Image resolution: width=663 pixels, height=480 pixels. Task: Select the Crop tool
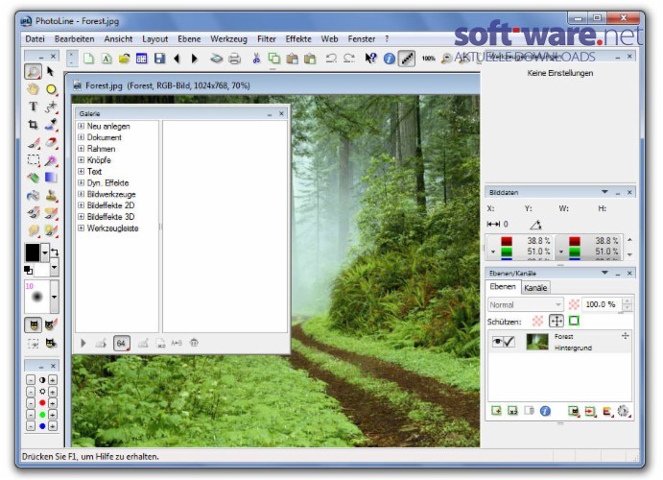(33, 125)
